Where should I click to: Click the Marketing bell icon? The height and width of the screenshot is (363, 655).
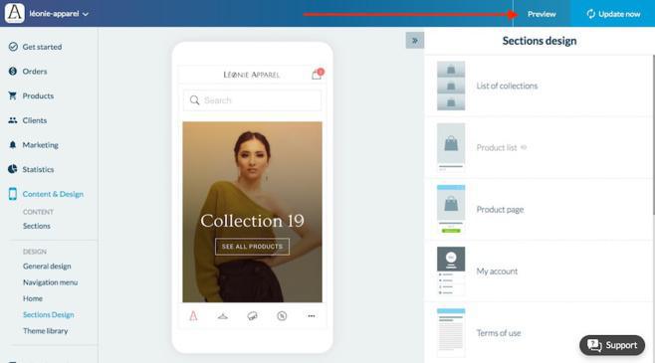pyautogui.click(x=13, y=145)
